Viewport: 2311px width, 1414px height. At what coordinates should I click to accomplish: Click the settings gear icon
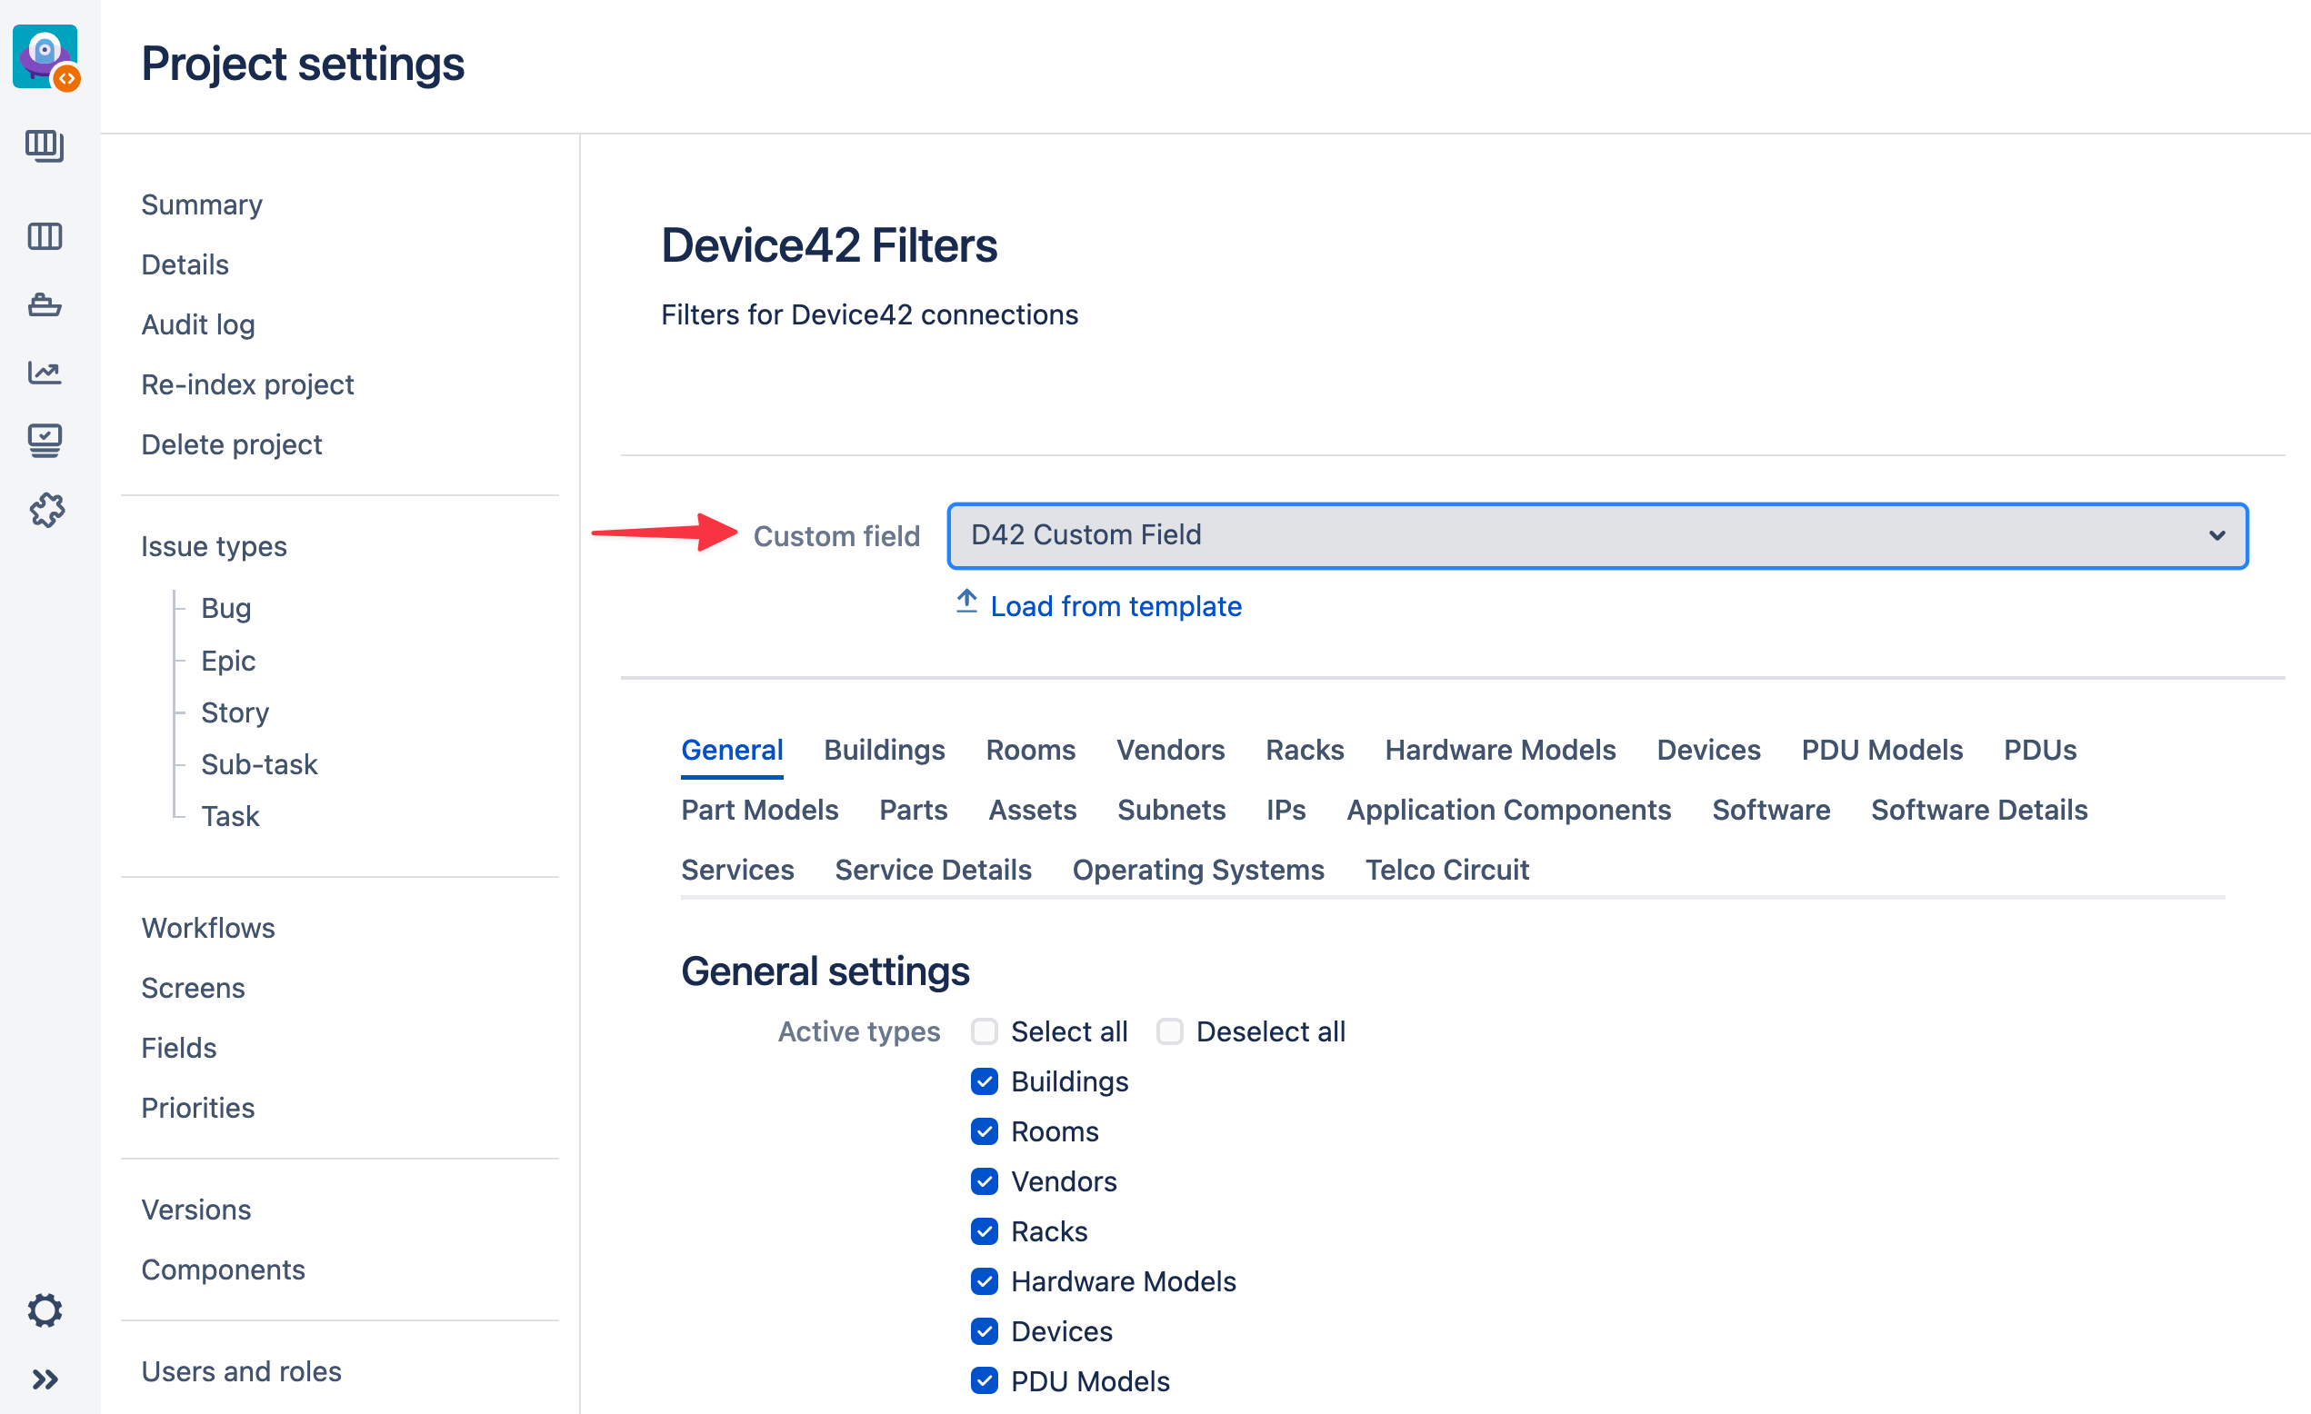point(45,1309)
